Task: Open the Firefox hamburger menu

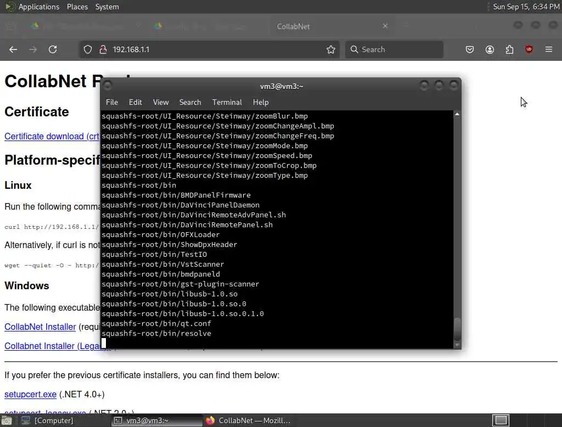Action: (x=549, y=49)
